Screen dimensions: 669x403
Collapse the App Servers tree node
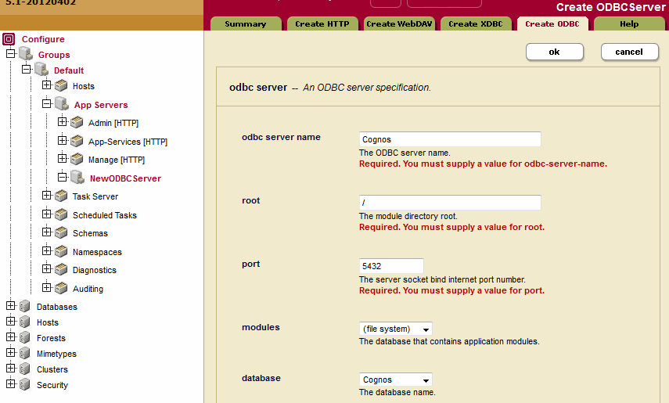[x=47, y=103]
